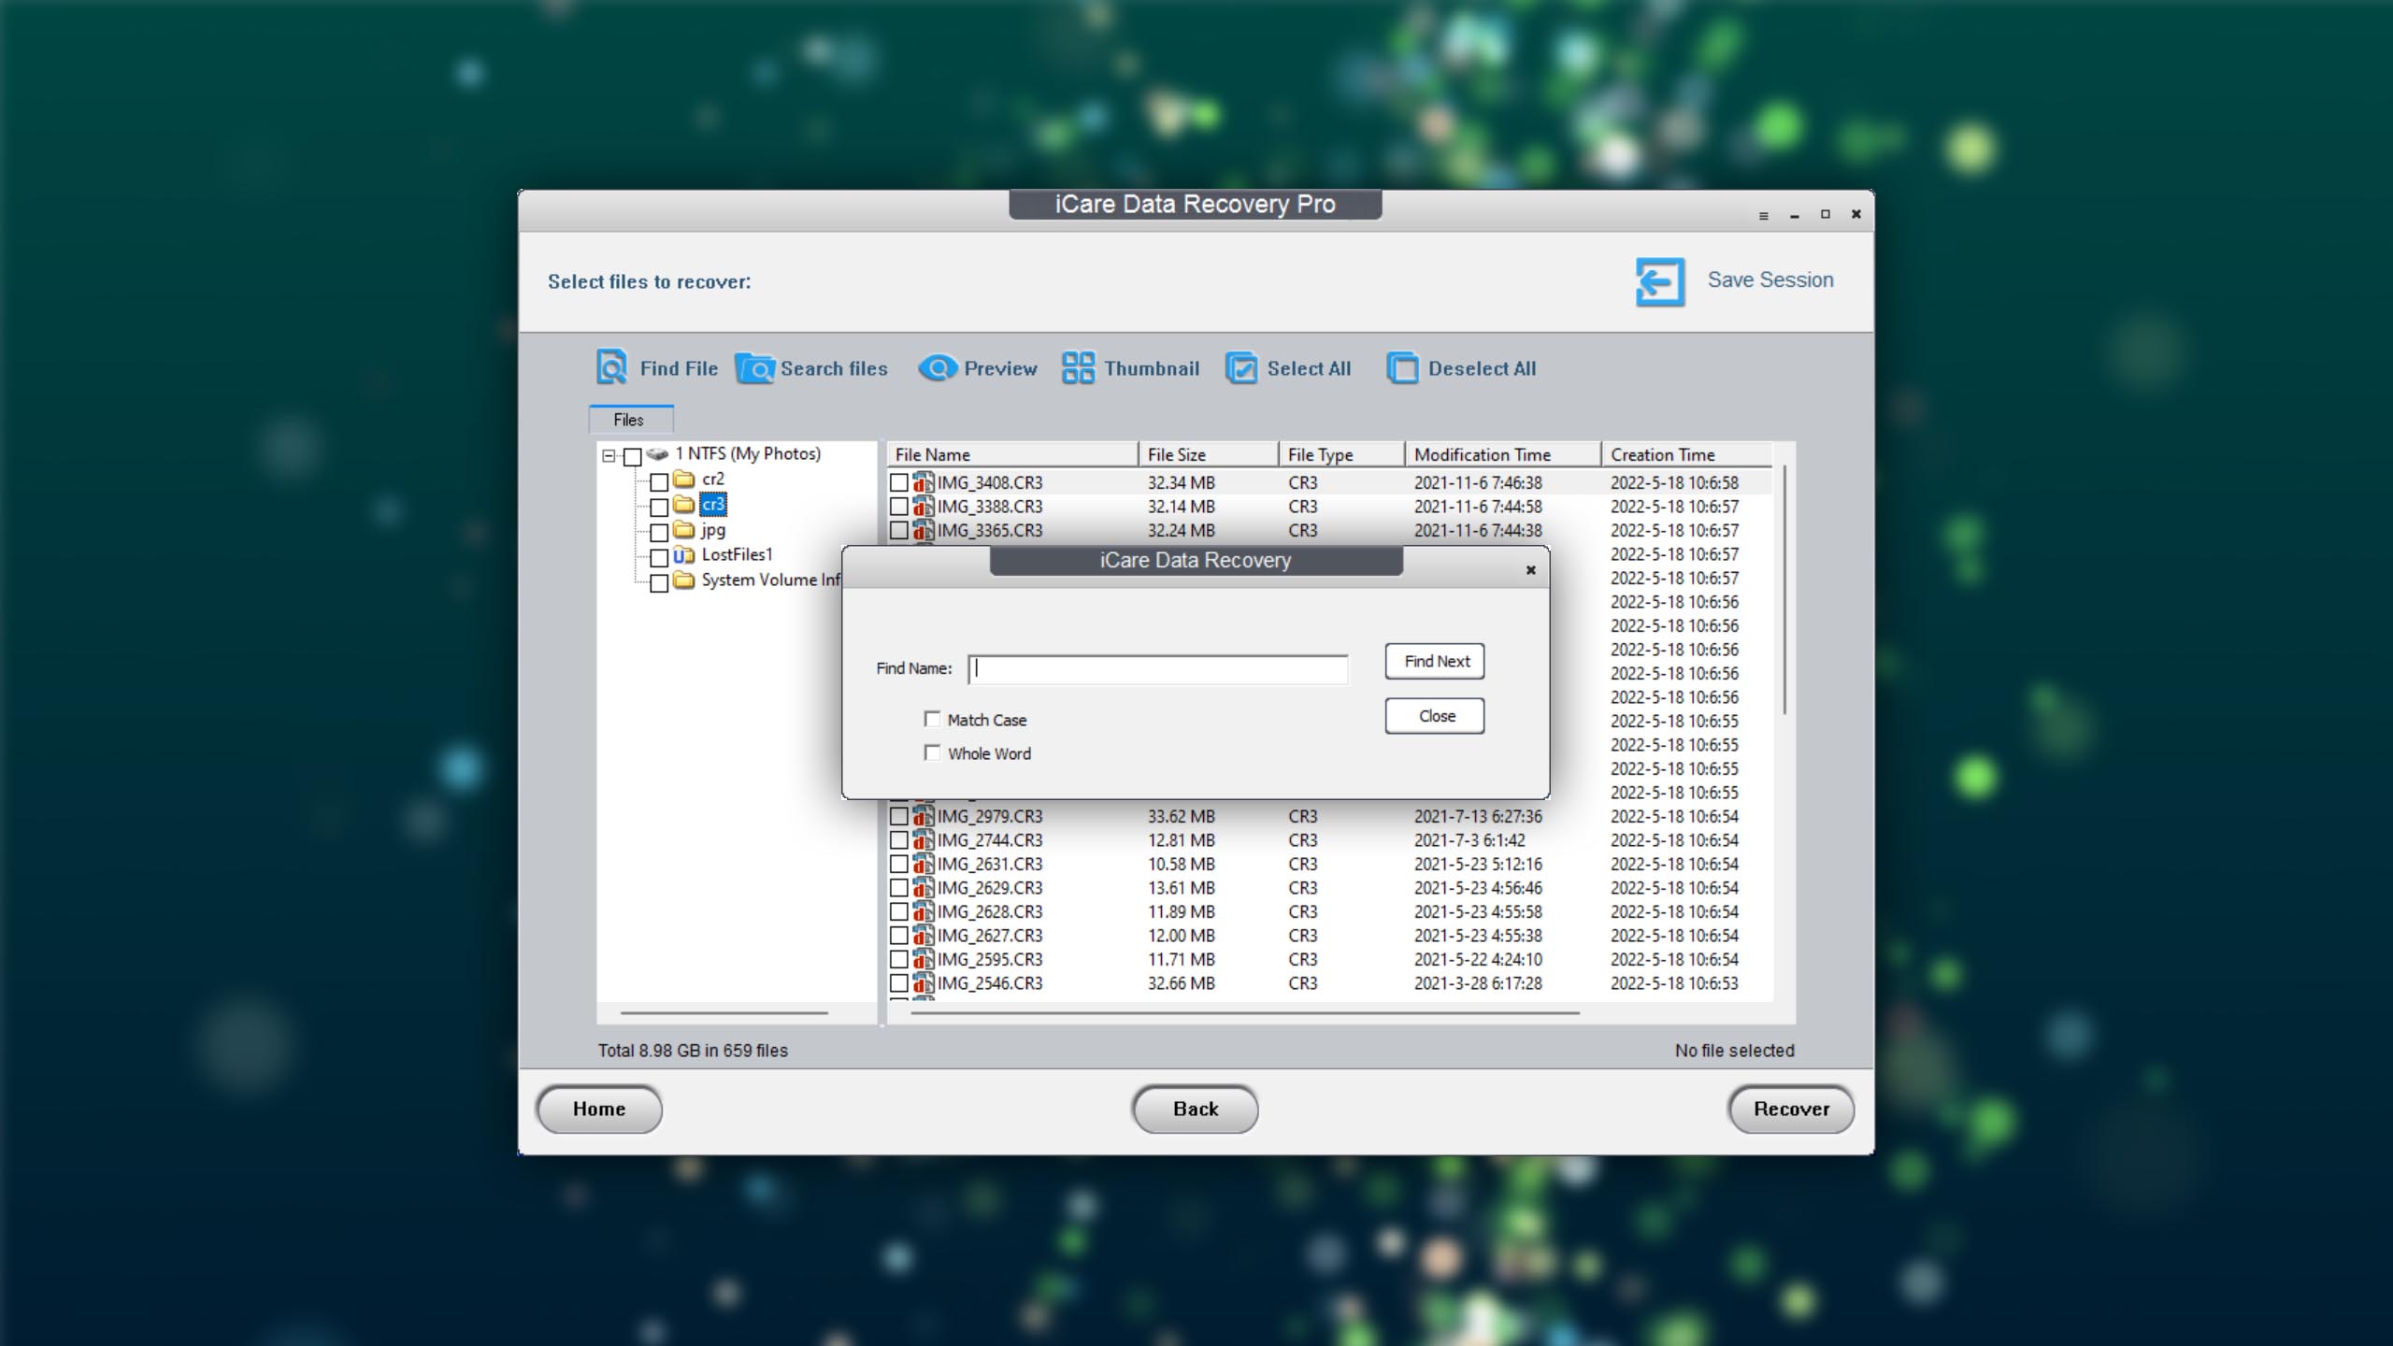Viewport: 2393px width, 1346px height.
Task: Click the Recover button
Action: tap(1791, 1109)
